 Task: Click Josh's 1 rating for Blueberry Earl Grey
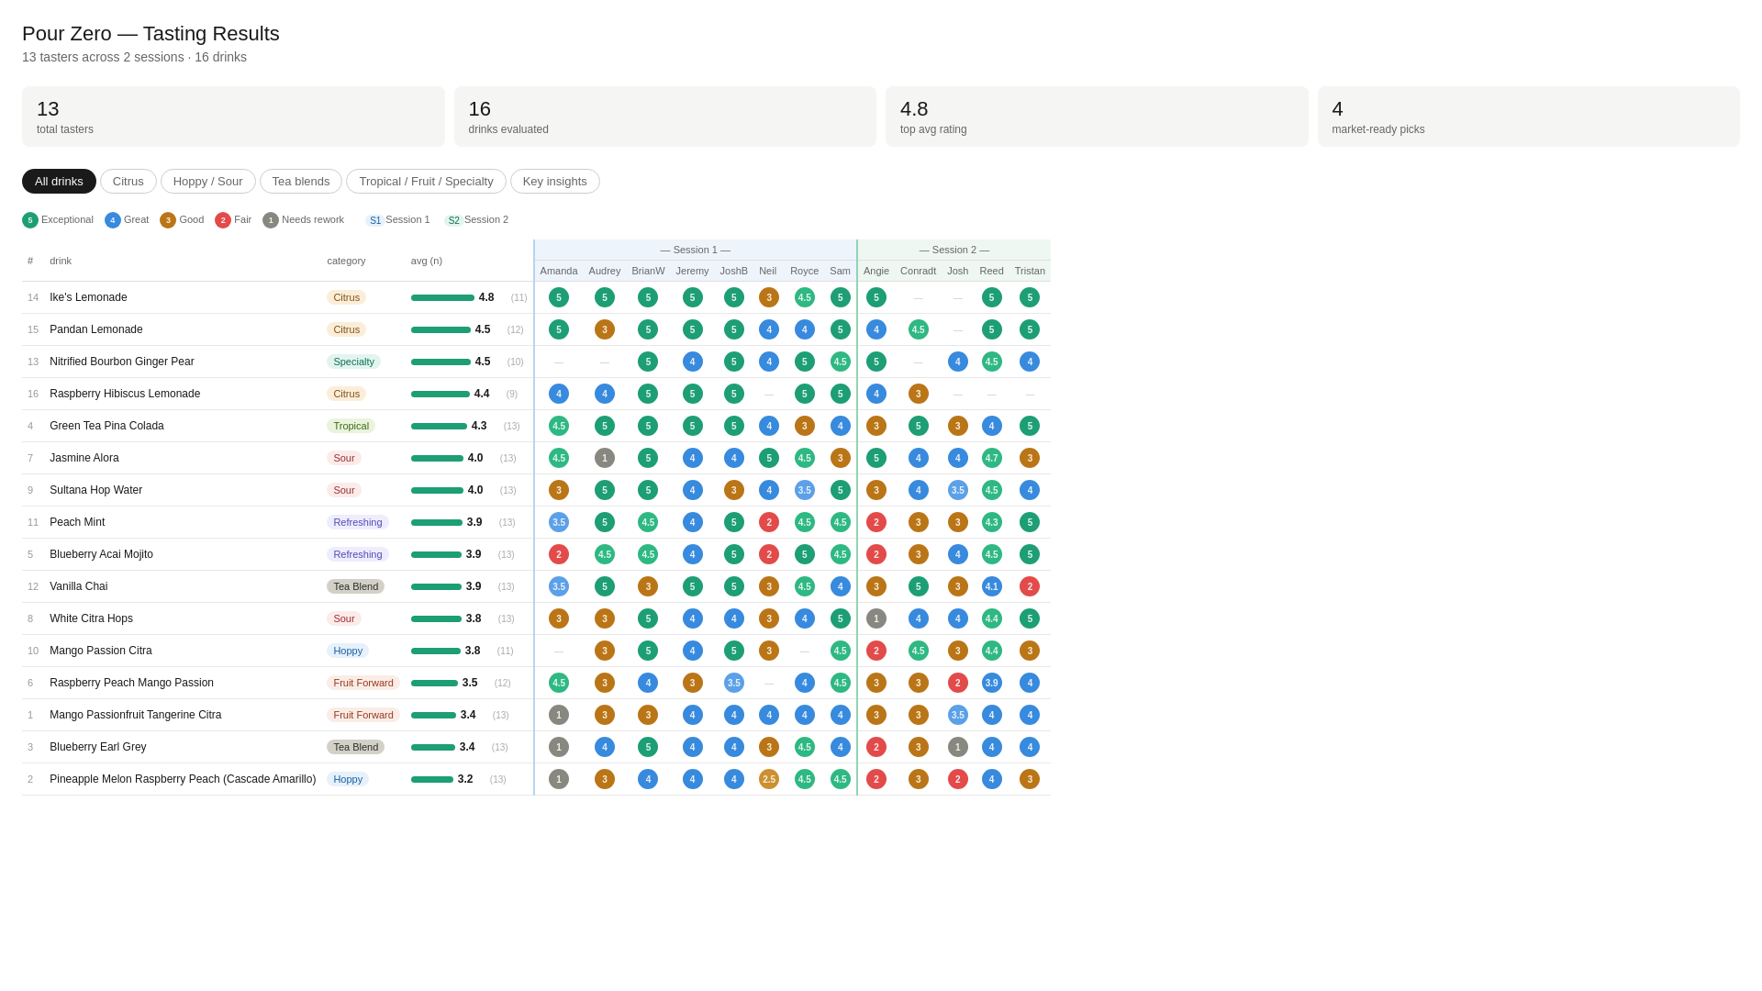(958, 747)
